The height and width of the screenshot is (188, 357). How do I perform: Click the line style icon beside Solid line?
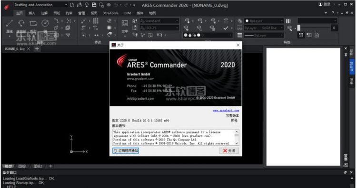[x=239, y=28]
